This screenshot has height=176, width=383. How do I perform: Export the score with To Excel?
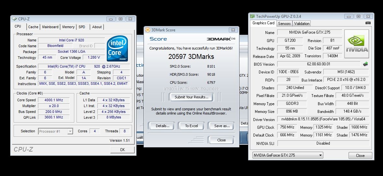coord(191,126)
